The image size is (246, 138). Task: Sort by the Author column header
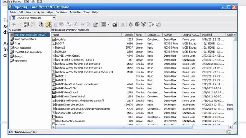(x=171, y=35)
